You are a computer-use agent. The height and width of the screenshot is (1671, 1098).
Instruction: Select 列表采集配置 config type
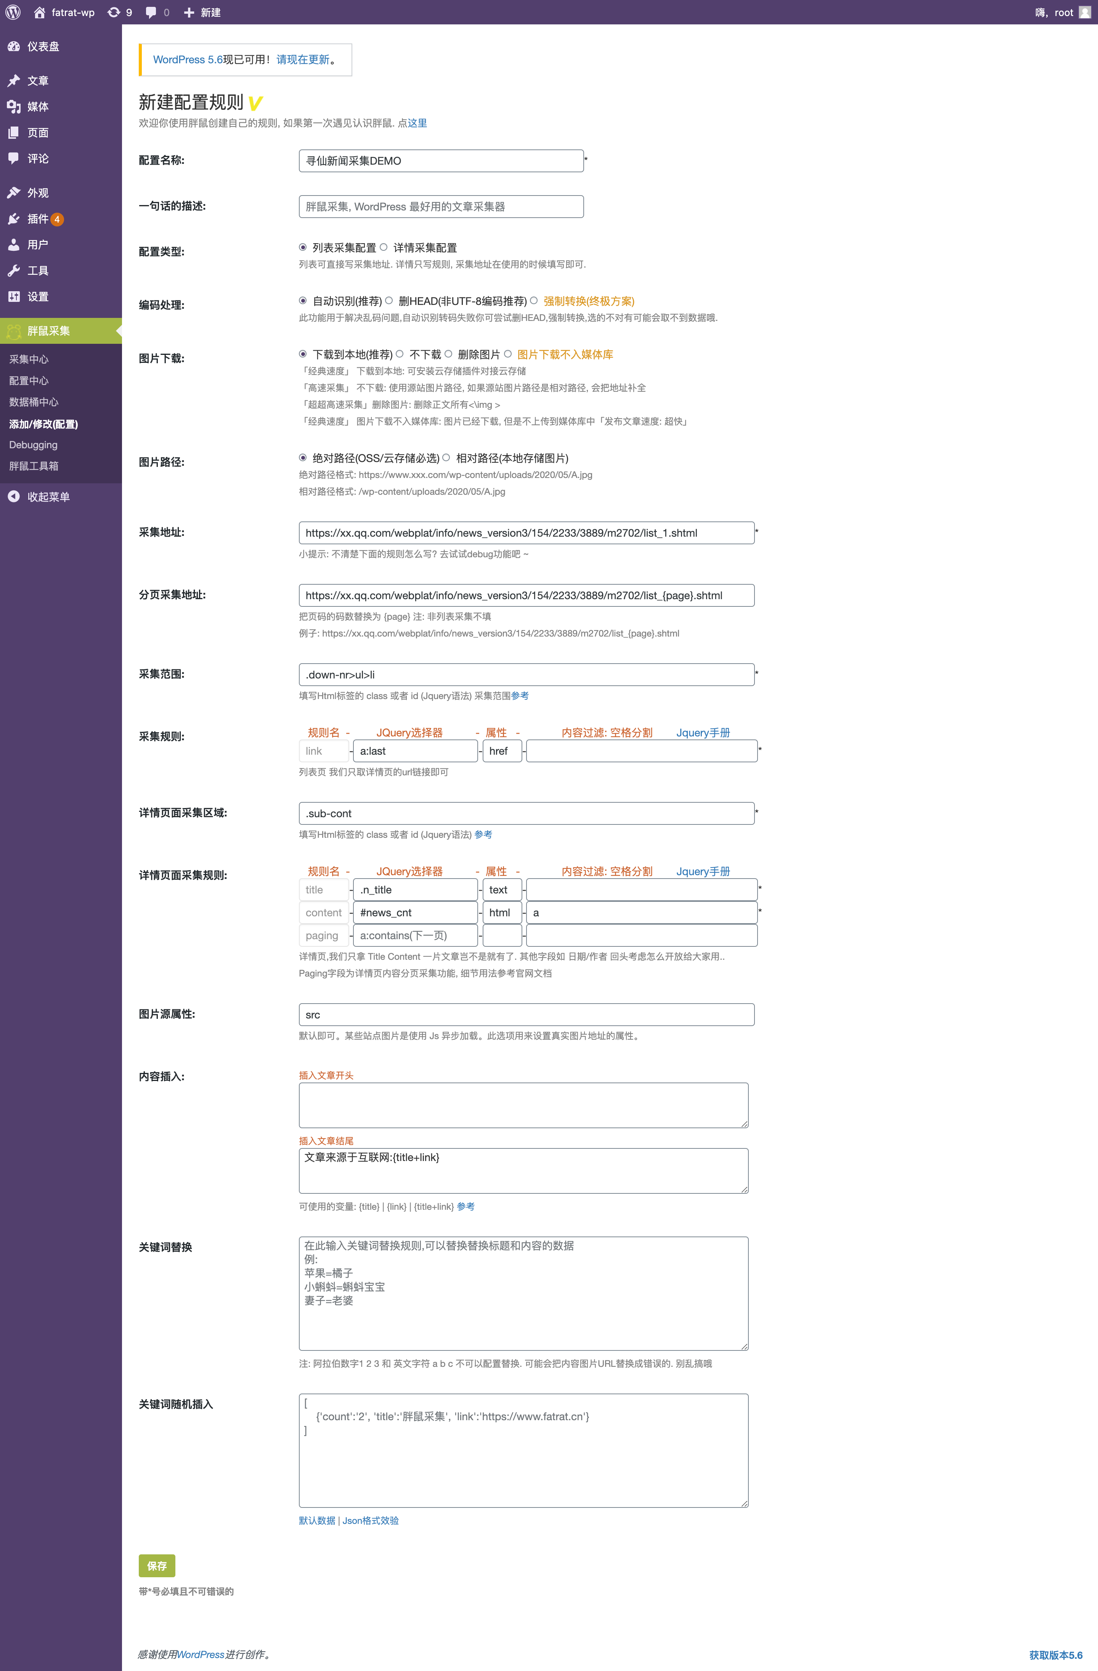click(x=303, y=247)
